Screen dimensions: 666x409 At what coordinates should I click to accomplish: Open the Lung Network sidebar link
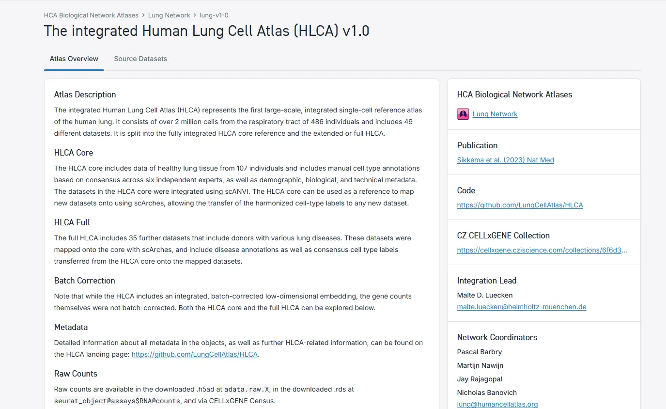[x=495, y=114]
